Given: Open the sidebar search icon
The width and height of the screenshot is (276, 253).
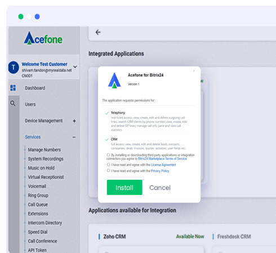Looking at the screenshot, I should 13,103.
